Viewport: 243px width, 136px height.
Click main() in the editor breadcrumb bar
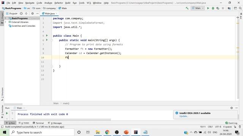click(66, 103)
